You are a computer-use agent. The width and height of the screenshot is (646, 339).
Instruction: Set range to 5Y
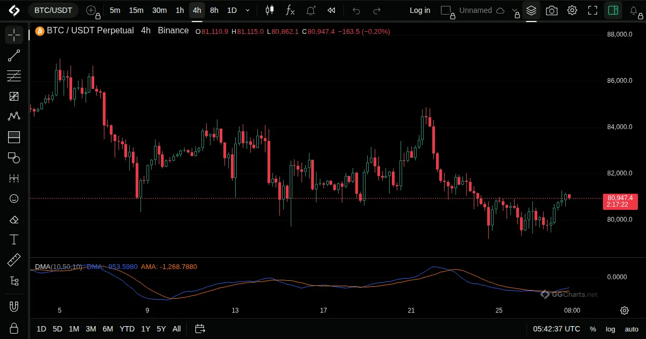(161, 329)
